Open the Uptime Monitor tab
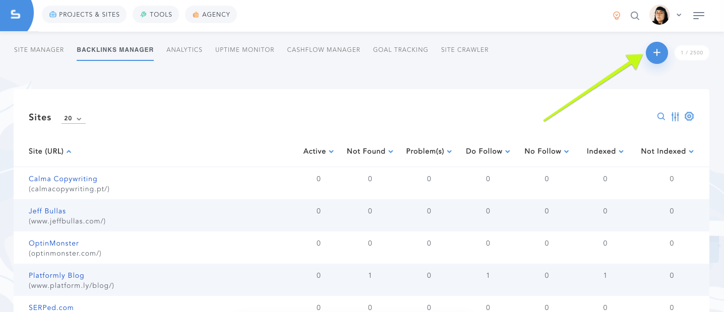The height and width of the screenshot is (312, 724). click(245, 50)
